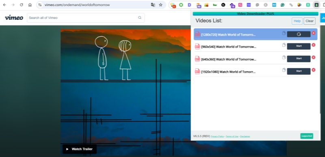Go back in browser history
Image resolution: width=325 pixels, height=157 pixels.
[4, 5]
